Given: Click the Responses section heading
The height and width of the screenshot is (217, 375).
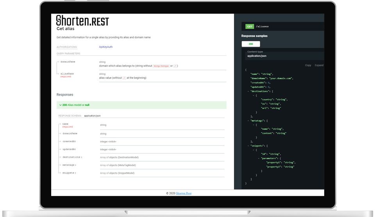Looking at the screenshot, I should coord(65,94).
